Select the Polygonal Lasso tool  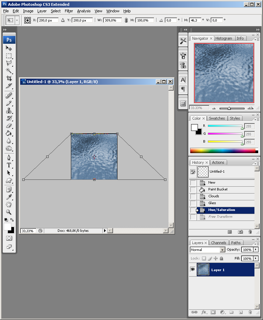[9, 63]
